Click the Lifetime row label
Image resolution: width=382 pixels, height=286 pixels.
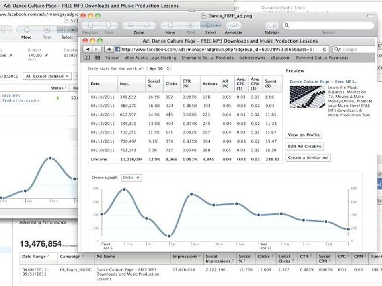(99, 159)
